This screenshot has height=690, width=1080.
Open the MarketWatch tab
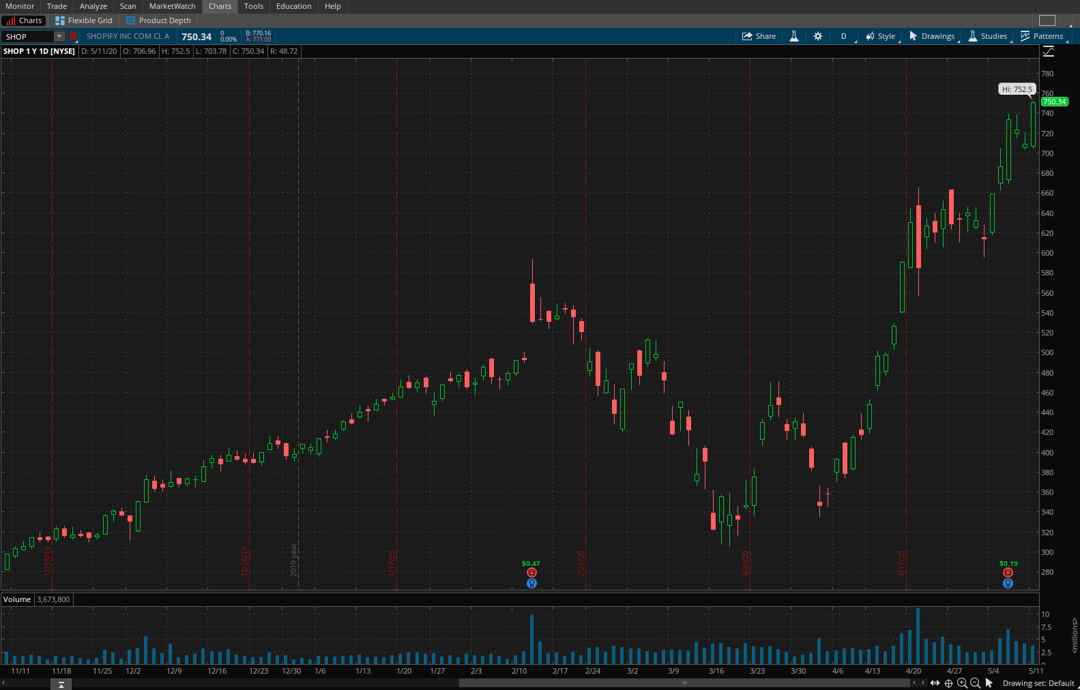coord(173,6)
